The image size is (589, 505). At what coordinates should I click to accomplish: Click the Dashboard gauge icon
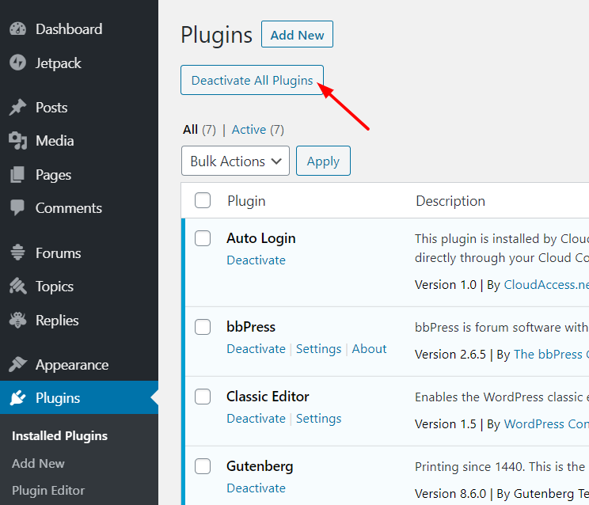click(x=17, y=29)
